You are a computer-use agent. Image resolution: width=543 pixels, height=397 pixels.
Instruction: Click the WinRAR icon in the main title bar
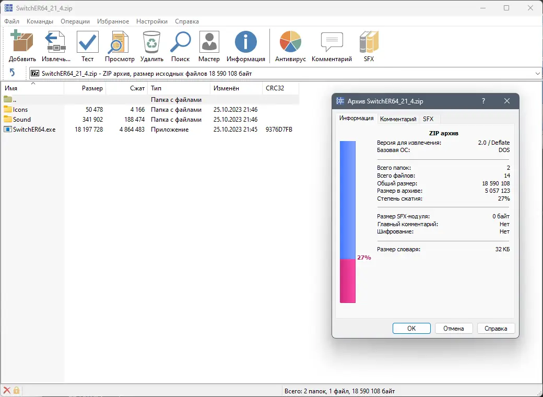(9, 8)
